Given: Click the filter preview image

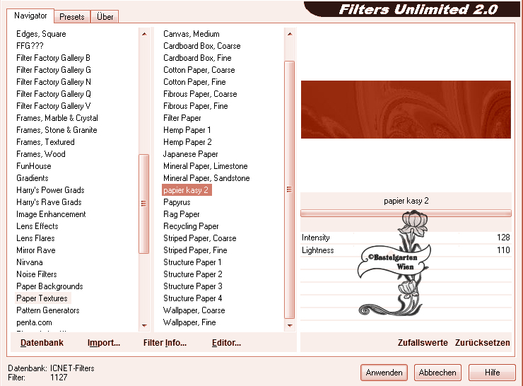Looking at the screenshot, I should 406,110.
